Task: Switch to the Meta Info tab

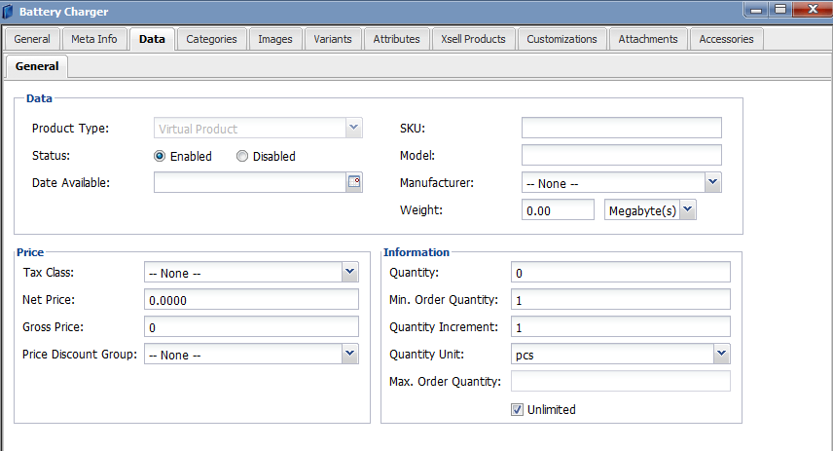Action: click(x=94, y=39)
